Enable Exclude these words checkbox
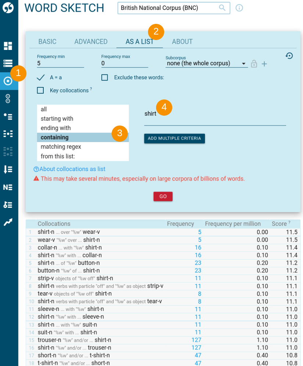 [x=105, y=77]
